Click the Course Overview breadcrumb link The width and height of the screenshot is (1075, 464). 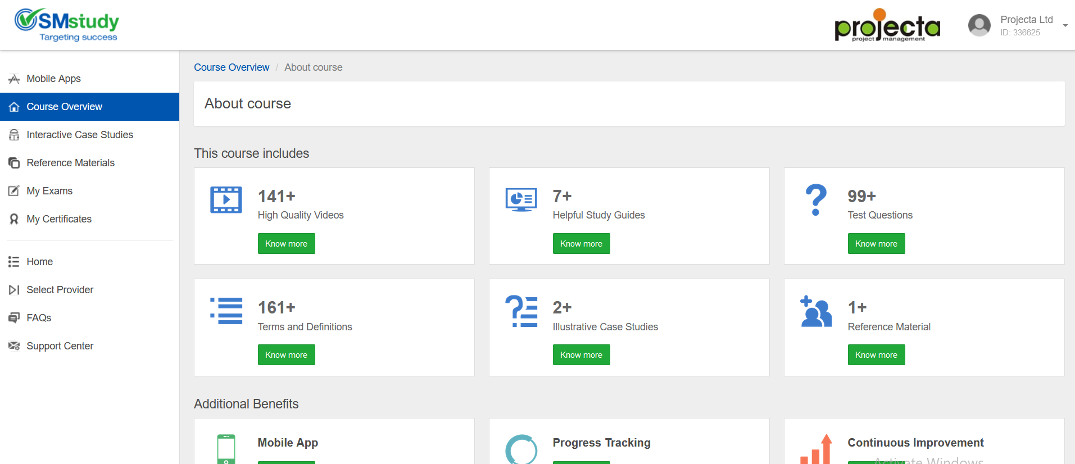click(232, 67)
